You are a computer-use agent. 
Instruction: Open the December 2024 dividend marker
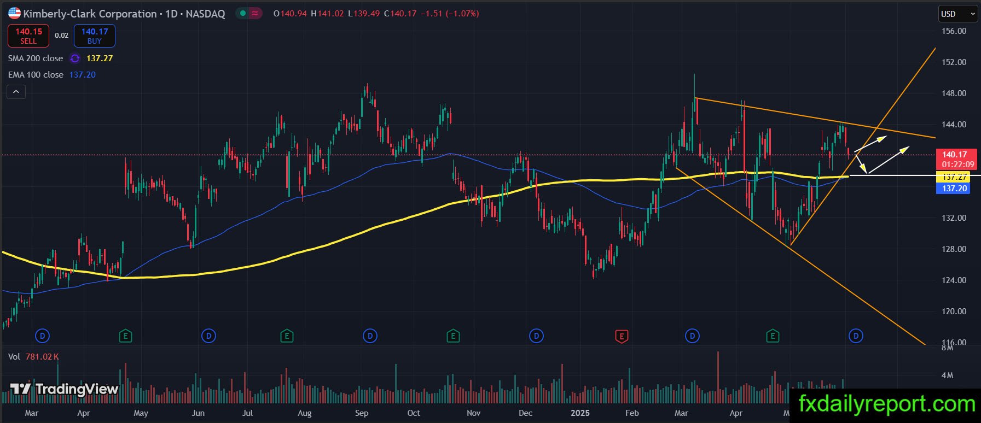536,336
